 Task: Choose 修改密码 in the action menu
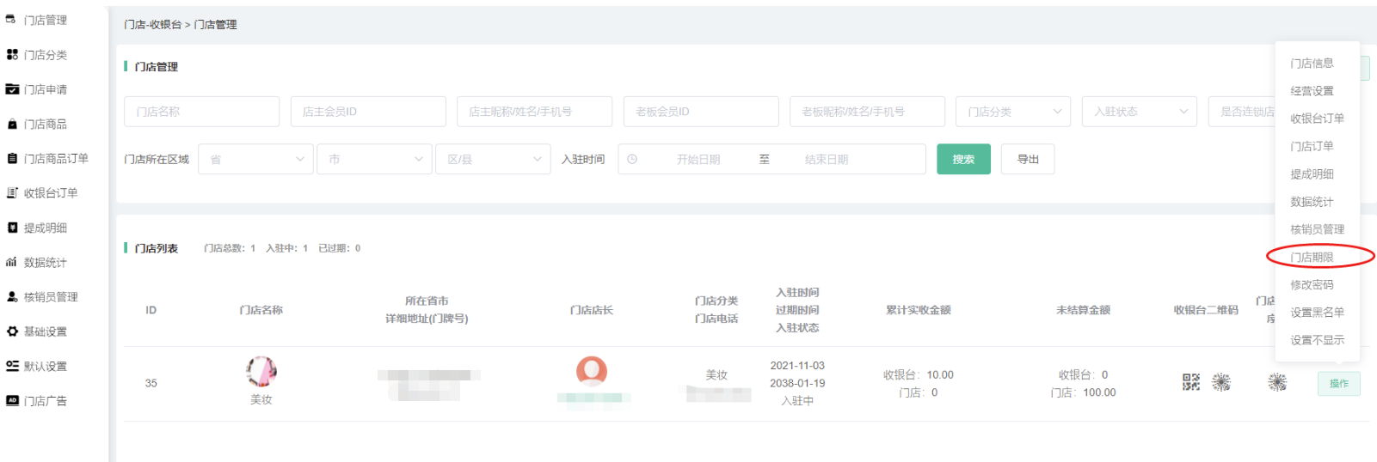pyautogui.click(x=1312, y=285)
